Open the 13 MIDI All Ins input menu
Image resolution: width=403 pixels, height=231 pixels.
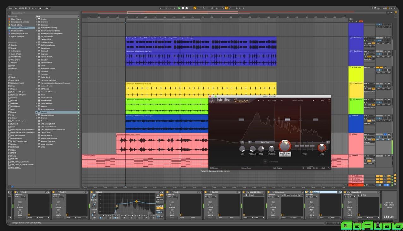click(370, 156)
